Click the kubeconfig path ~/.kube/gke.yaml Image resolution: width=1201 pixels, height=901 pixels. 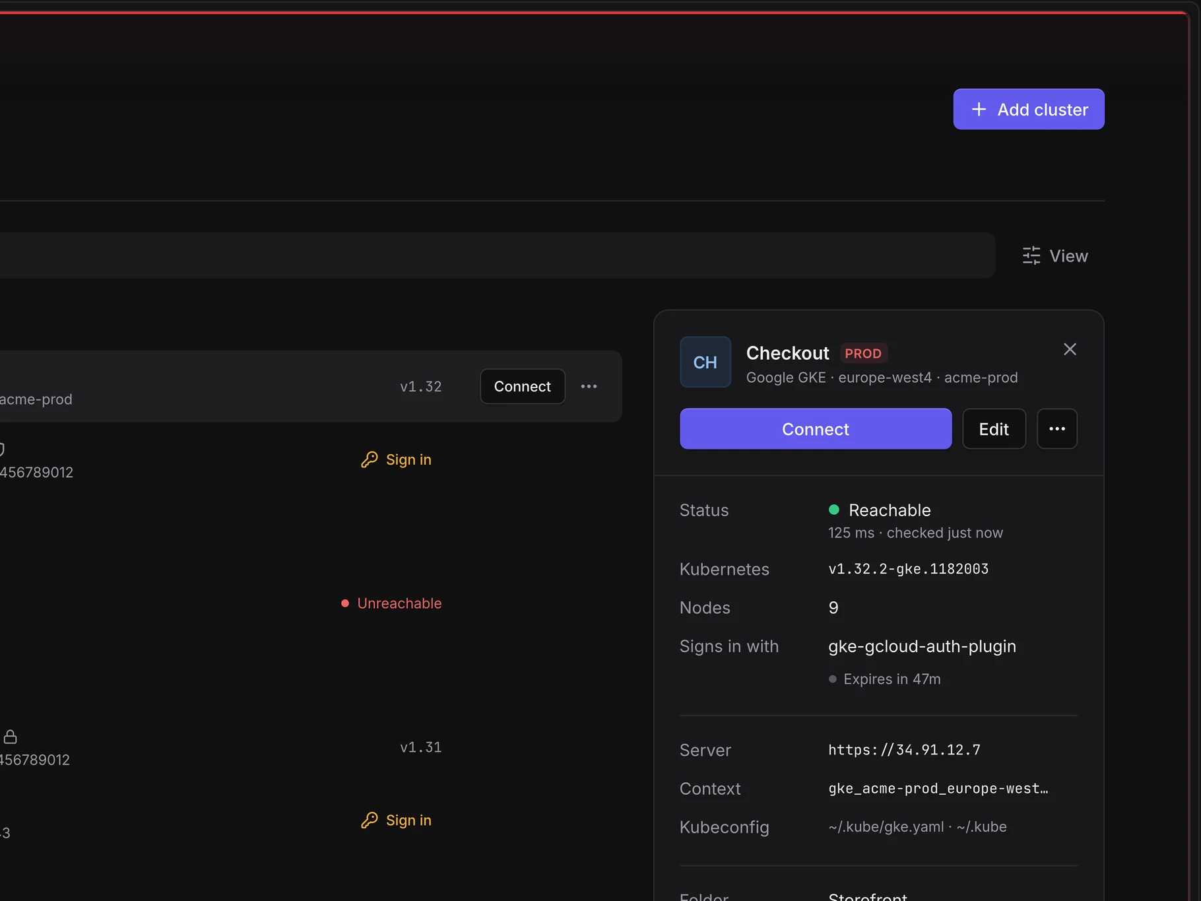point(886,827)
